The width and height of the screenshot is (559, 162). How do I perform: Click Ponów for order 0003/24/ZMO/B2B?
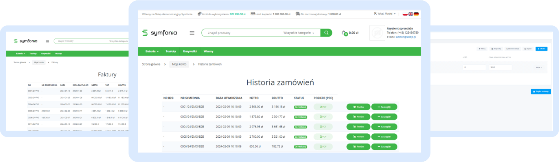click(x=358, y=117)
